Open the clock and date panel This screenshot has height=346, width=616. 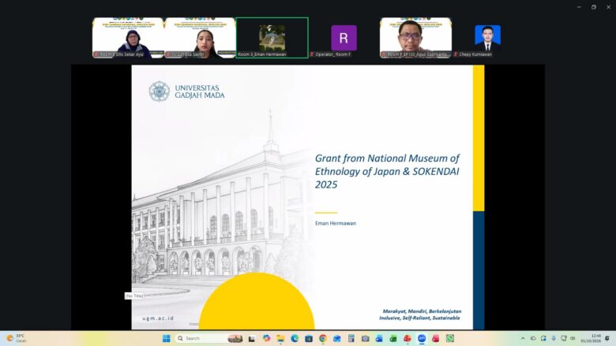(x=591, y=338)
